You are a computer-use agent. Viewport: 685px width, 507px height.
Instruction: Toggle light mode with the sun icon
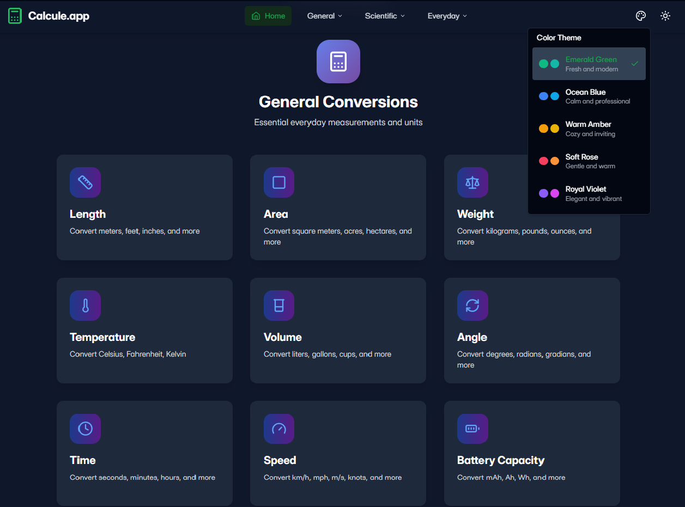[665, 16]
